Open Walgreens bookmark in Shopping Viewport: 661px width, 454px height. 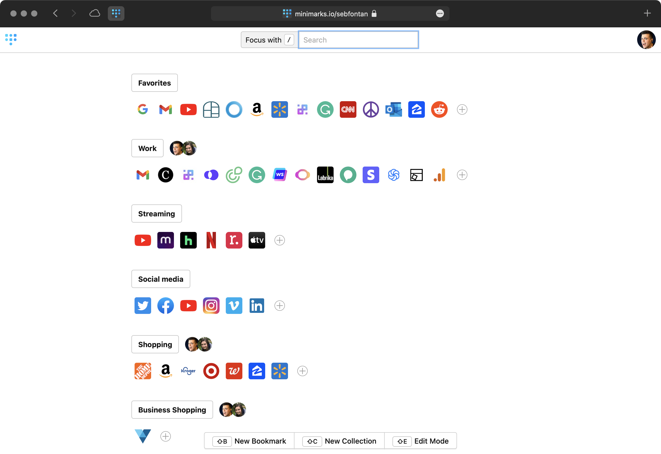point(234,372)
